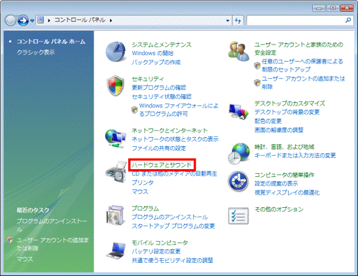Open the Clock, Language and Region globe icon
358x276 pixels.
239,153
